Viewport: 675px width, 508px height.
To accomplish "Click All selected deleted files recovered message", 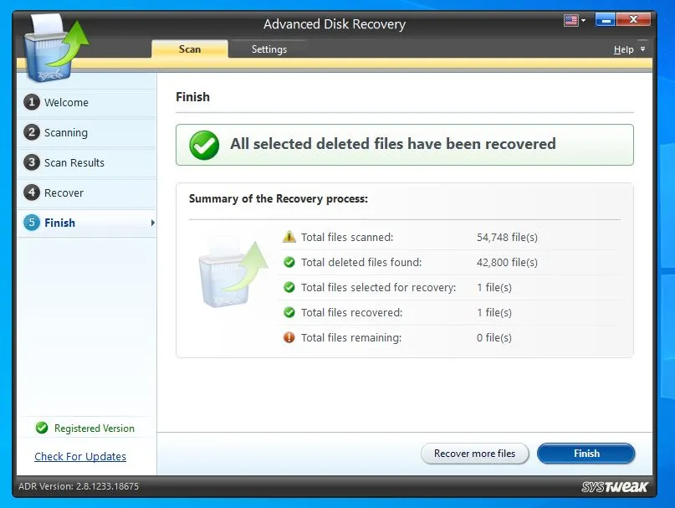I will 393,144.
